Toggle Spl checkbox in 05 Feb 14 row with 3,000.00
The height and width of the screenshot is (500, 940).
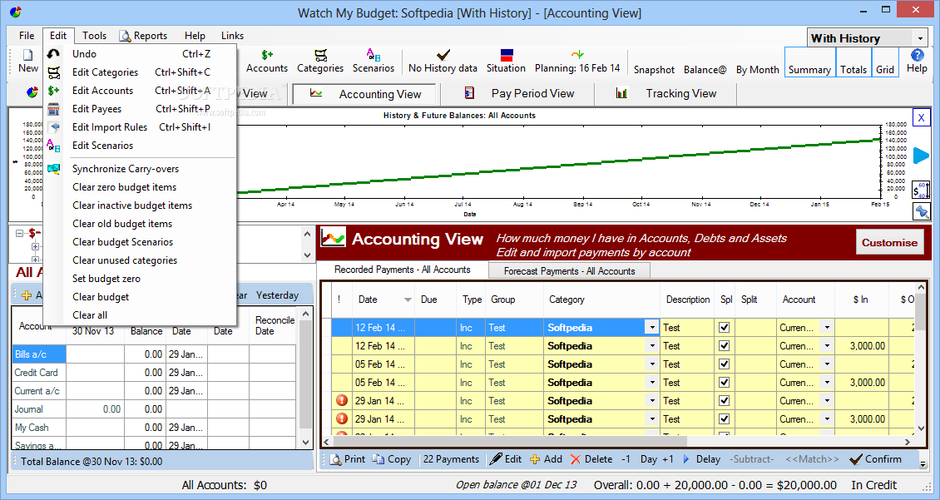click(x=725, y=383)
